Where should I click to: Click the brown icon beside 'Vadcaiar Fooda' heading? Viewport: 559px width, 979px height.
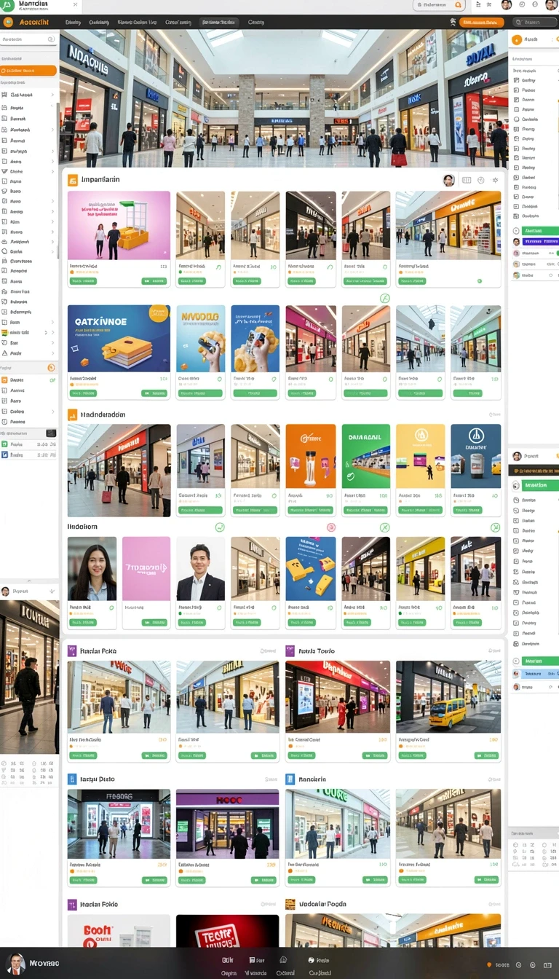point(290,904)
